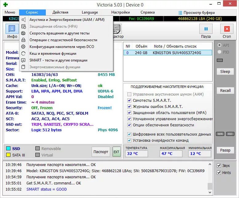This screenshot has height=198, width=239.
Task: Click the Note / Обновить список header
Action: (175, 46)
